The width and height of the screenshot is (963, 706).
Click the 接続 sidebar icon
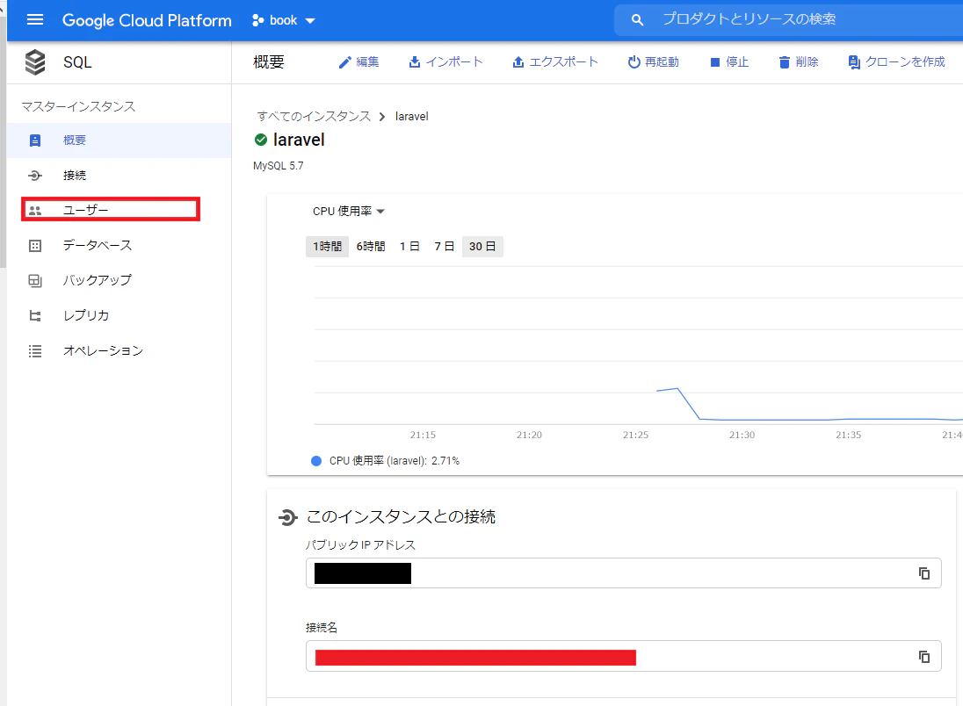pyautogui.click(x=35, y=176)
